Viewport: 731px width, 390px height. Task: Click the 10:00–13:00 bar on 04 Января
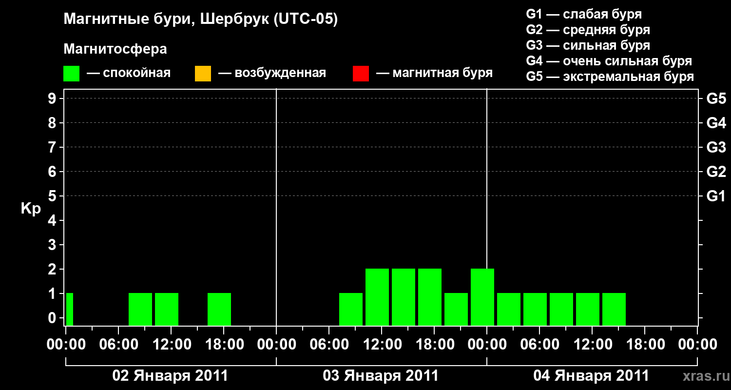point(588,309)
